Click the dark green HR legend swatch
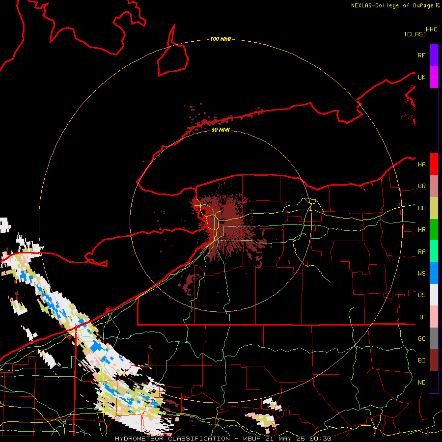Screen dimensions: 442x442 434,230
